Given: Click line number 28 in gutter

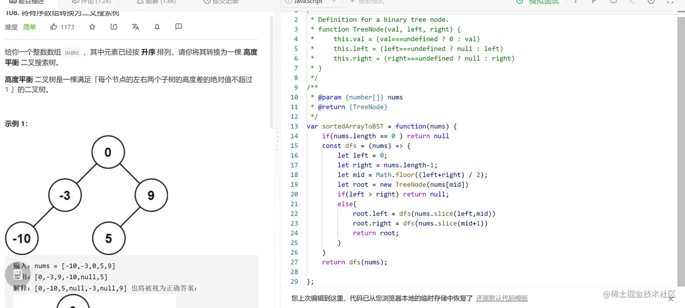Looking at the screenshot, I should click(294, 272).
